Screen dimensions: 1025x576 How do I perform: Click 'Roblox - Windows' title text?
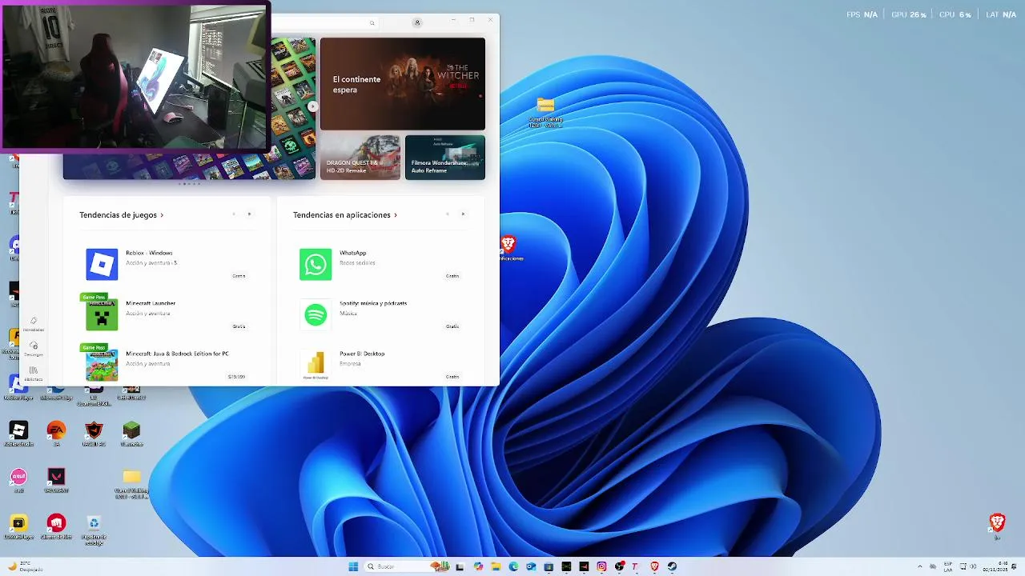click(149, 253)
